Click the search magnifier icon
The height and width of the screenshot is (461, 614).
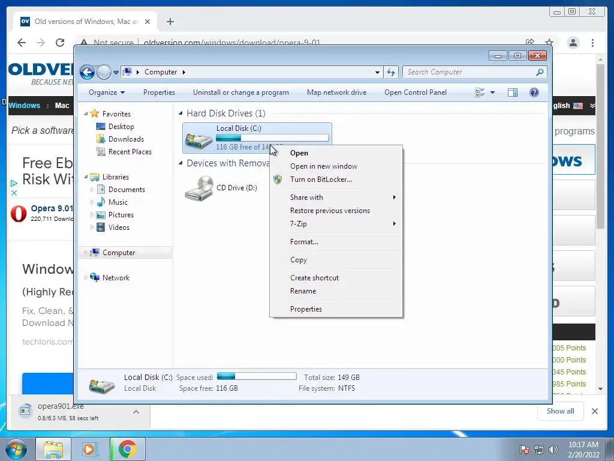click(x=540, y=72)
